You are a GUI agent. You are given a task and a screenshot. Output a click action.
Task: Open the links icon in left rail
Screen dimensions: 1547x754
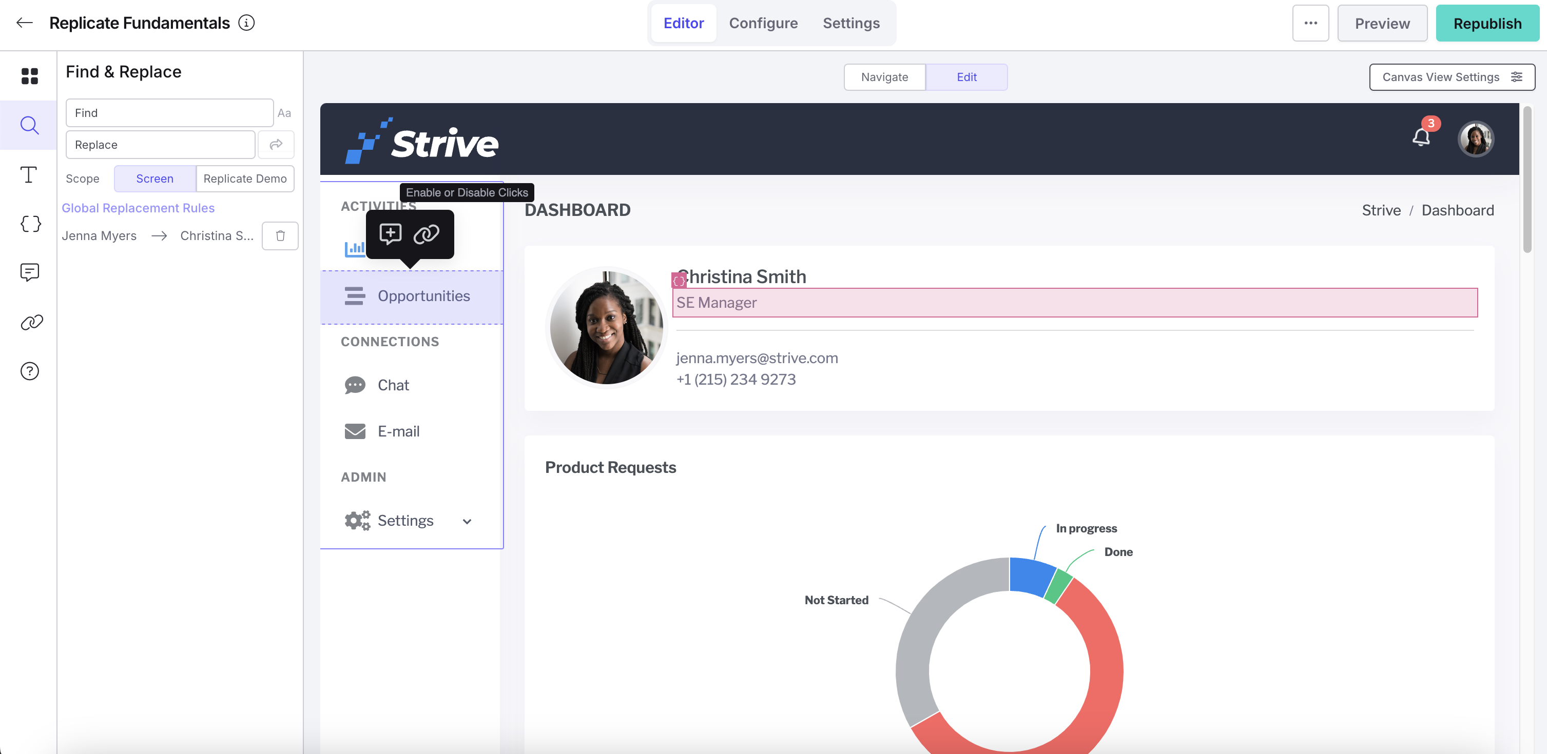(31, 322)
